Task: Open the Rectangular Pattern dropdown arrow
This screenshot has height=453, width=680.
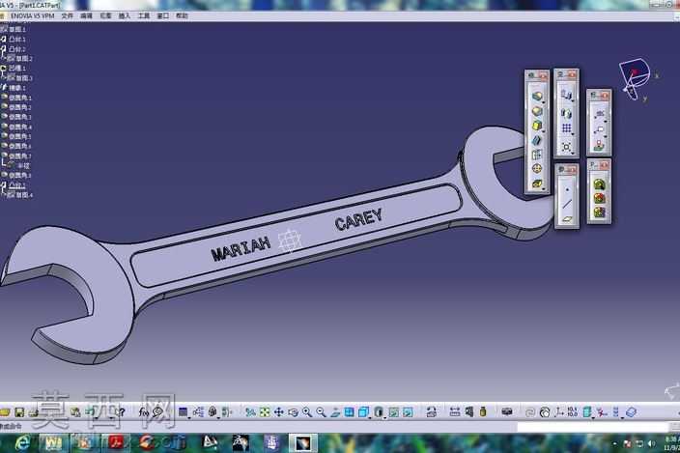Action: coord(573,134)
